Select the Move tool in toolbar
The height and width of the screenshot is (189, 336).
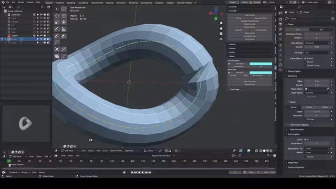click(x=57, y=16)
